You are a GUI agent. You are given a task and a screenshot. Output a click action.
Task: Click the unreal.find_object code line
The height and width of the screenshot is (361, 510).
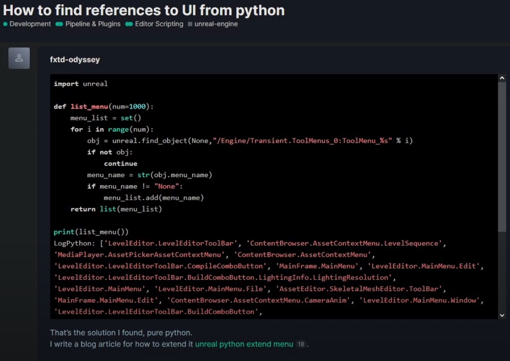point(250,141)
